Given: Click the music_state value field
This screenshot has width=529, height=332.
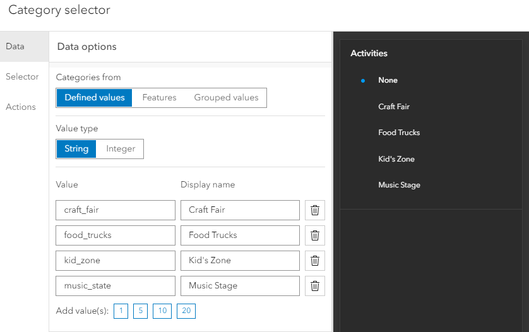Looking at the screenshot, I should pyautogui.click(x=115, y=286).
